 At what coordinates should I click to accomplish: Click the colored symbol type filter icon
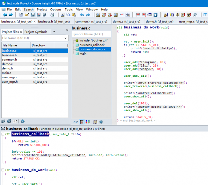(88, 122)
